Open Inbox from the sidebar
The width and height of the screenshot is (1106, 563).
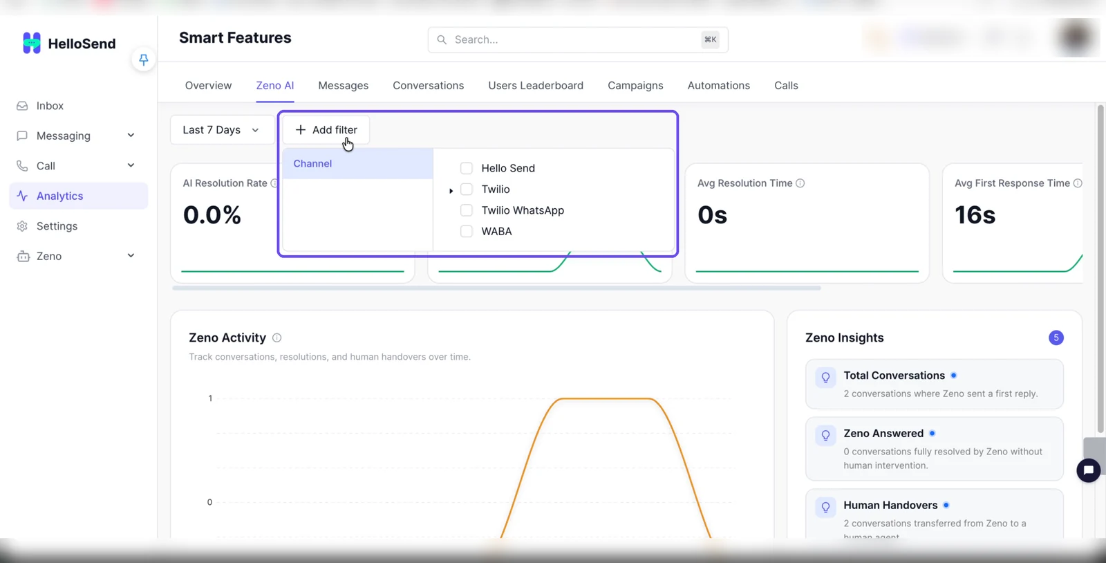(50, 106)
